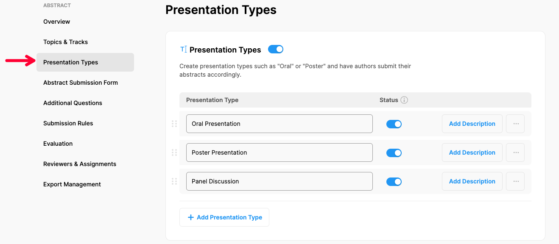559x244 pixels.
Task: Open more options for Panel Discussion
Action: (516, 181)
